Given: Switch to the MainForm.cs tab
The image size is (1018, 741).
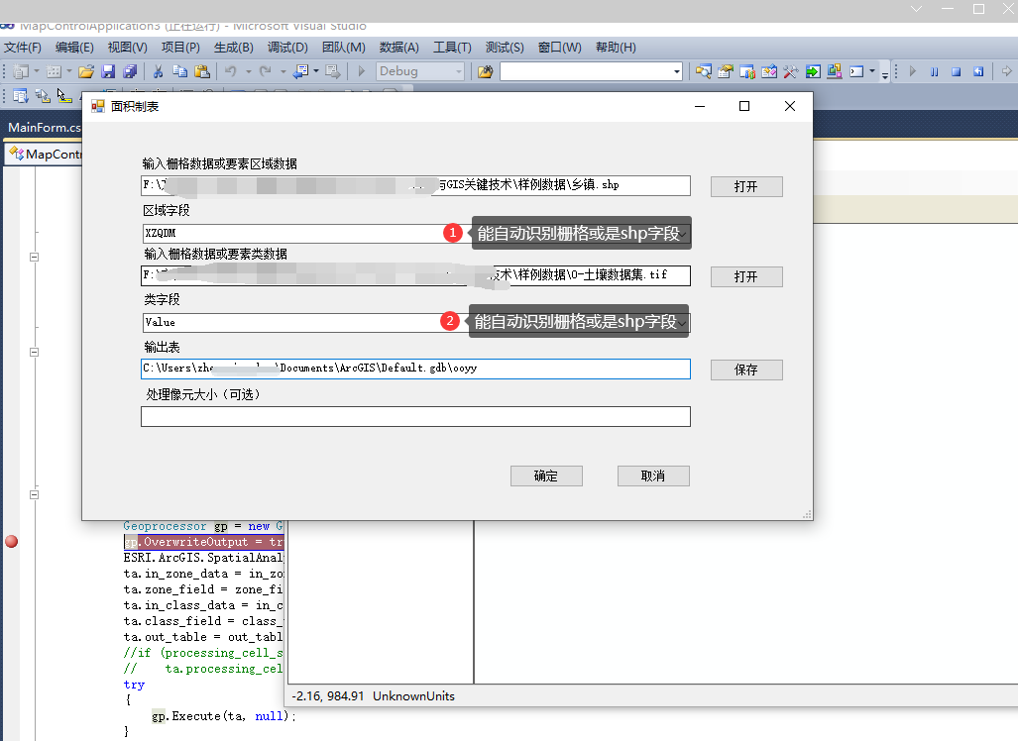Looking at the screenshot, I should (x=42, y=128).
